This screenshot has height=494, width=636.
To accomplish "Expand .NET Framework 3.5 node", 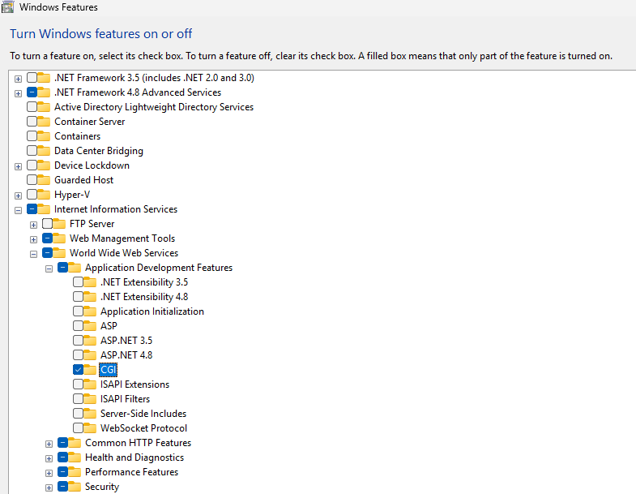I will [x=19, y=79].
